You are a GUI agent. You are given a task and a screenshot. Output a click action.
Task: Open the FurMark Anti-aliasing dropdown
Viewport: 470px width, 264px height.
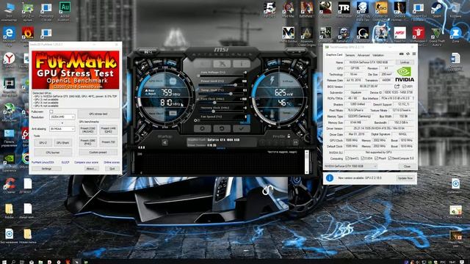(x=62, y=129)
